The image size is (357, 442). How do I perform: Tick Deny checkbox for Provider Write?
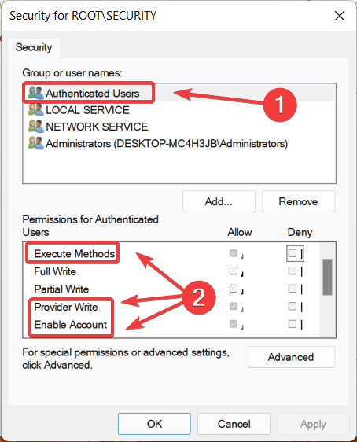pos(293,307)
